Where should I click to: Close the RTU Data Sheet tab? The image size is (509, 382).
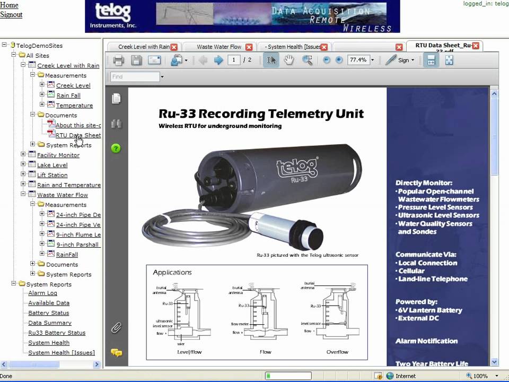coord(476,46)
